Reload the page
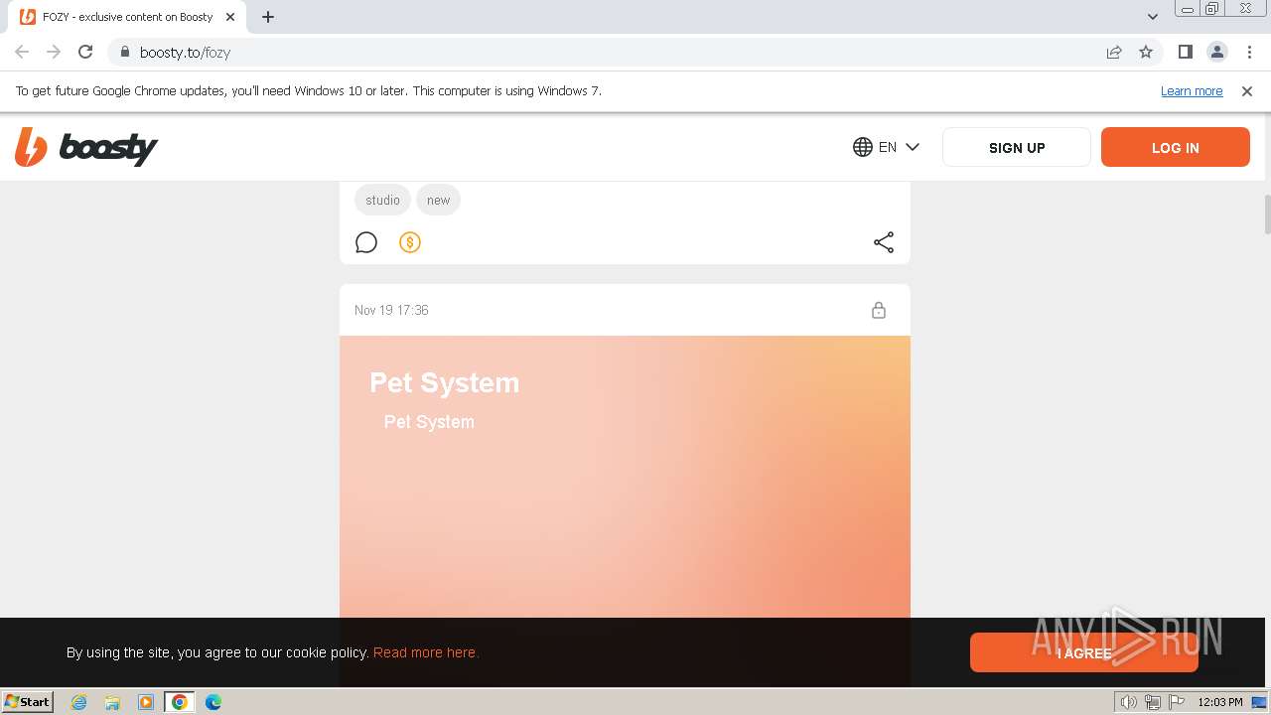 pyautogui.click(x=85, y=52)
